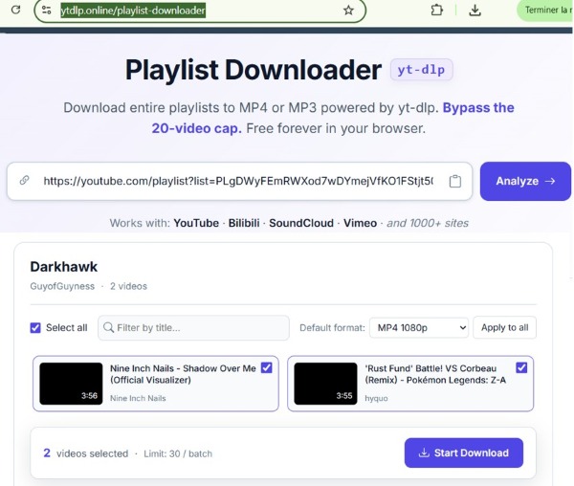Open the Default format MP4 1080p dropdown

(419, 327)
